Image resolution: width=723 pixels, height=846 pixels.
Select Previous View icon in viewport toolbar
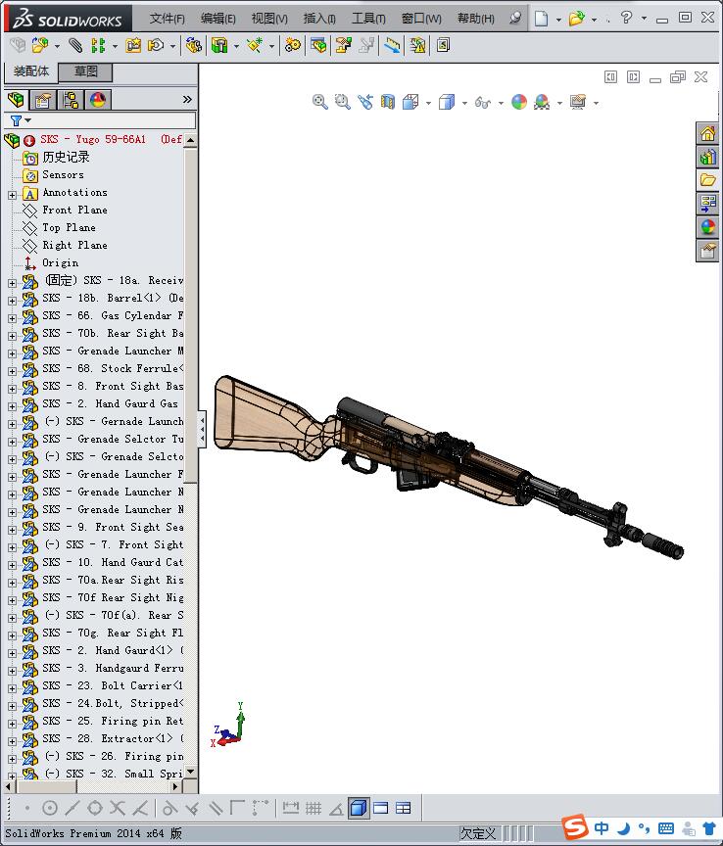(x=365, y=102)
